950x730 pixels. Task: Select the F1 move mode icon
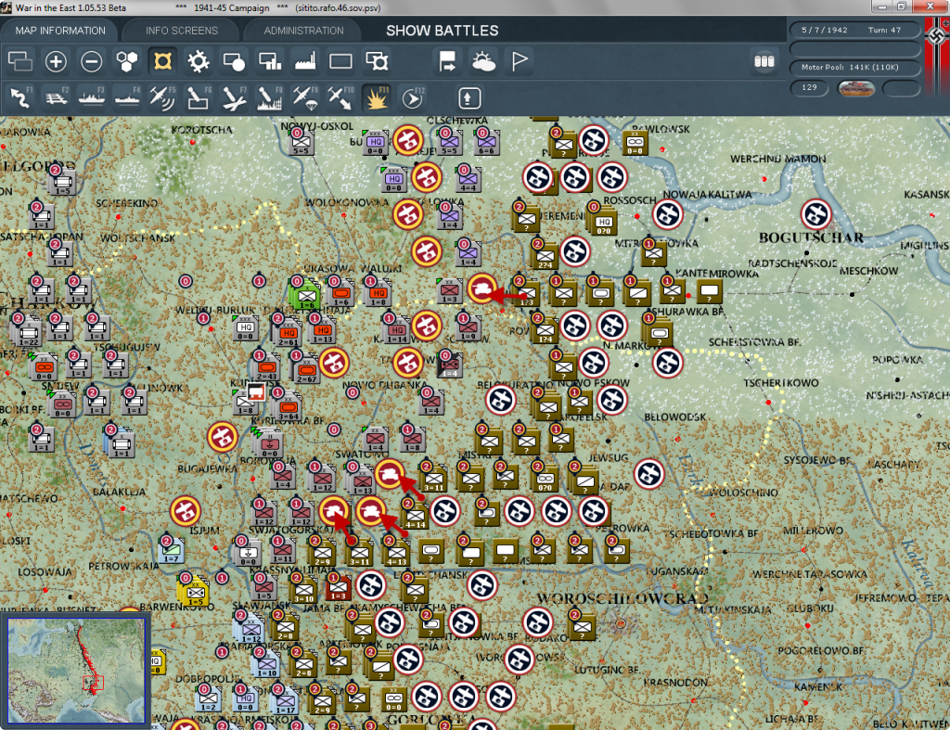click(x=20, y=97)
